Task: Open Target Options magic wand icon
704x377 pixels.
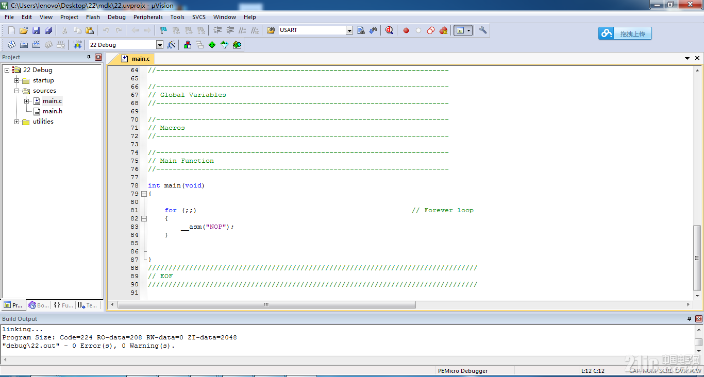Action: 172,45
